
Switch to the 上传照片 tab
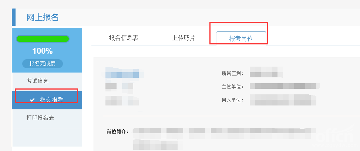[184, 38]
